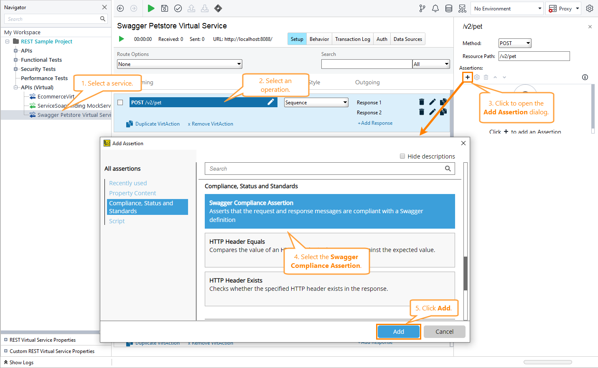Enable the Hide descriptions checkbox
This screenshot has width=598, height=368.
click(402, 156)
